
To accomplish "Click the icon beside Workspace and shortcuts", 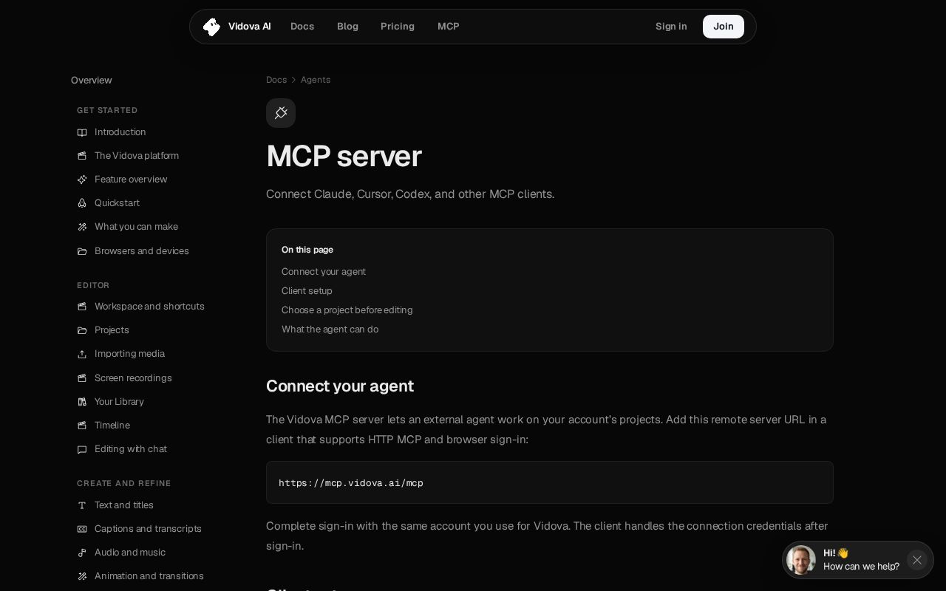I will (82, 307).
